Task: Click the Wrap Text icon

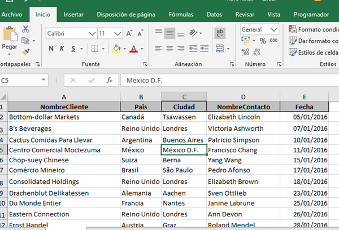Action: [x=220, y=33]
